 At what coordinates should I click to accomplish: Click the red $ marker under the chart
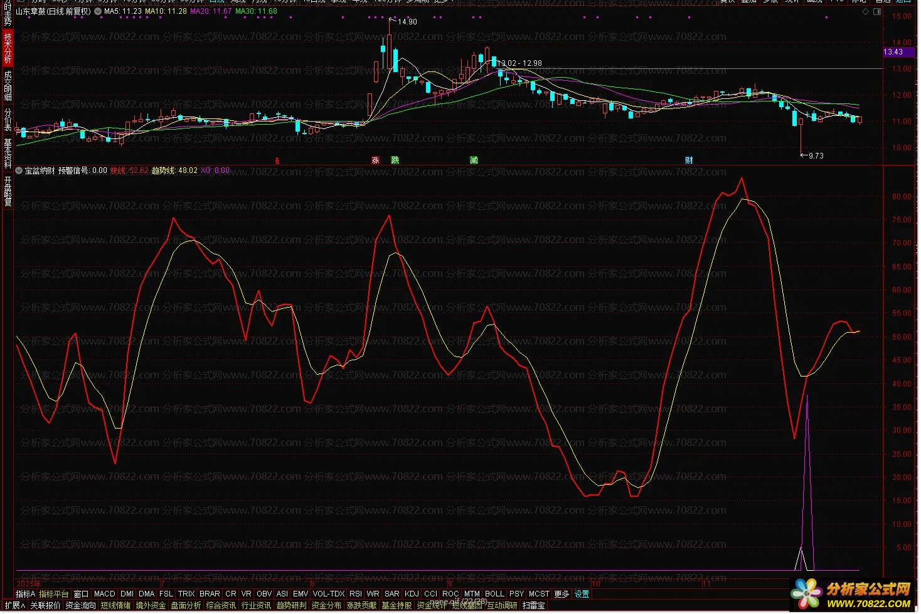pyautogui.click(x=277, y=161)
